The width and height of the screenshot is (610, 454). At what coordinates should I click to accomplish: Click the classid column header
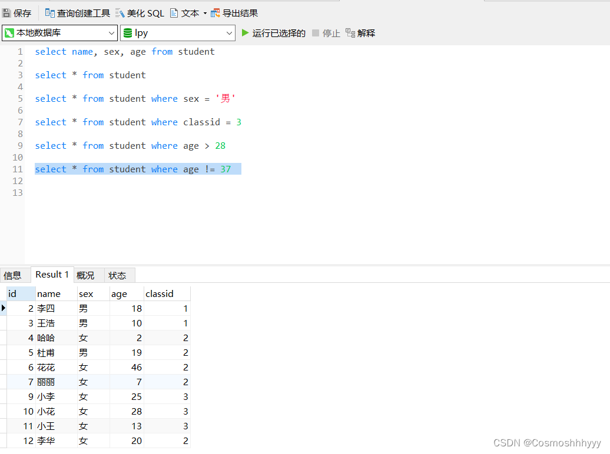tap(167, 293)
